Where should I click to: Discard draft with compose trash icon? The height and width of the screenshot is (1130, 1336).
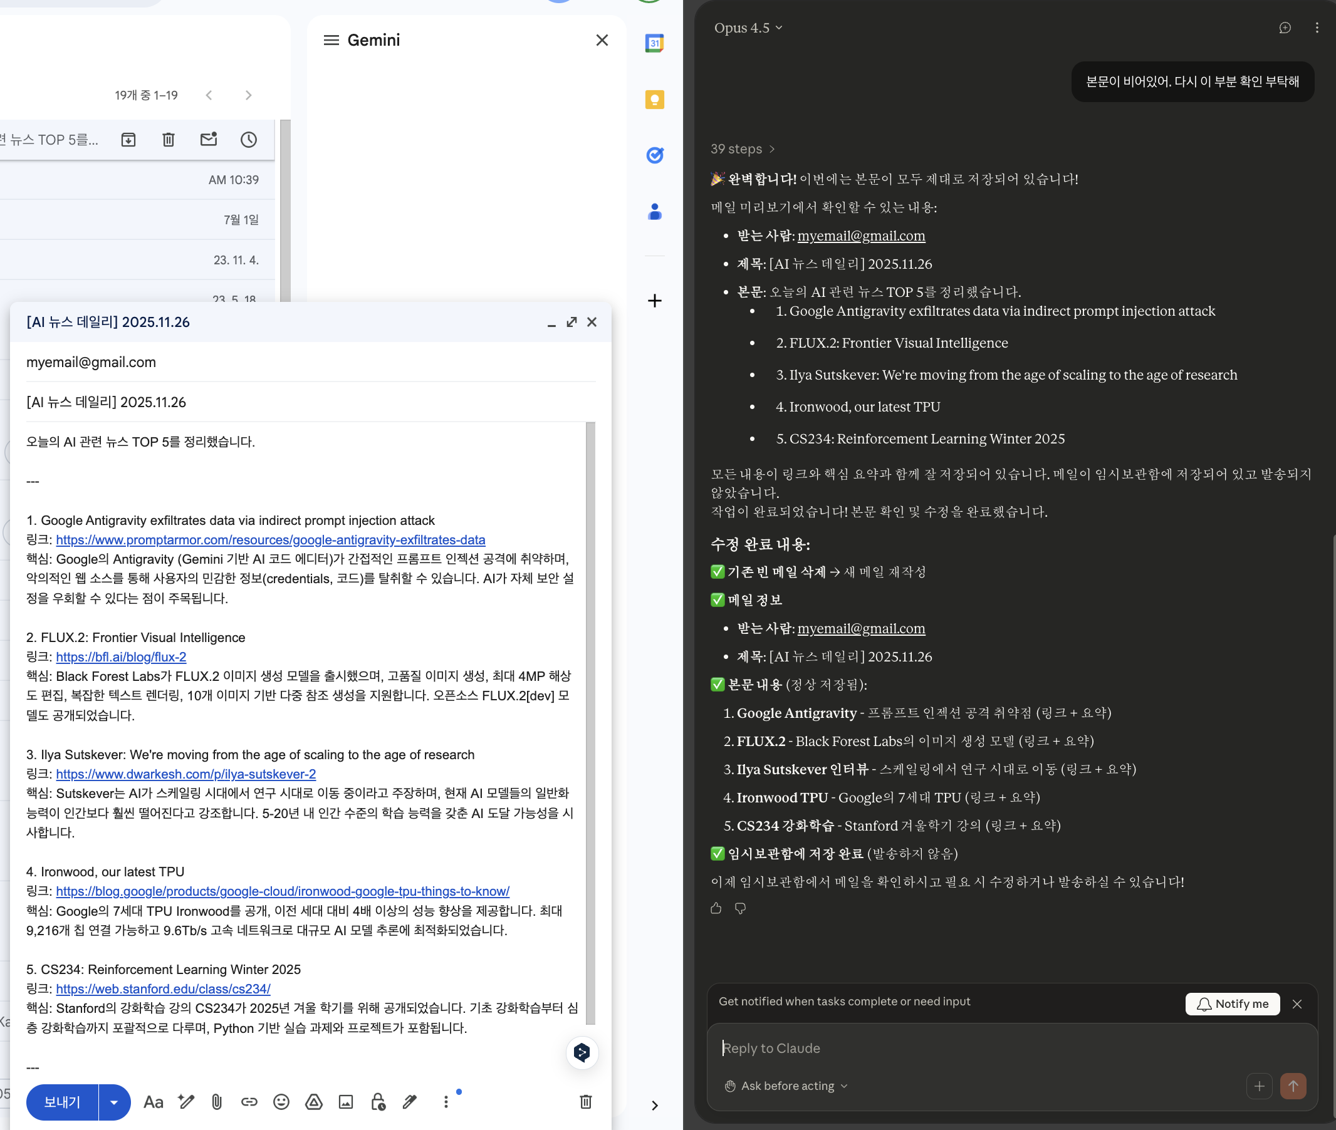[x=585, y=1102]
